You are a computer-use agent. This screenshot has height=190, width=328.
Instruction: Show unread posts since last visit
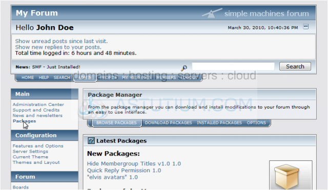(x=61, y=41)
